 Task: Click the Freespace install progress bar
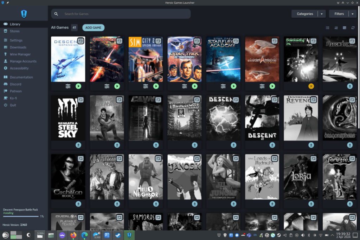click(x=21, y=216)
